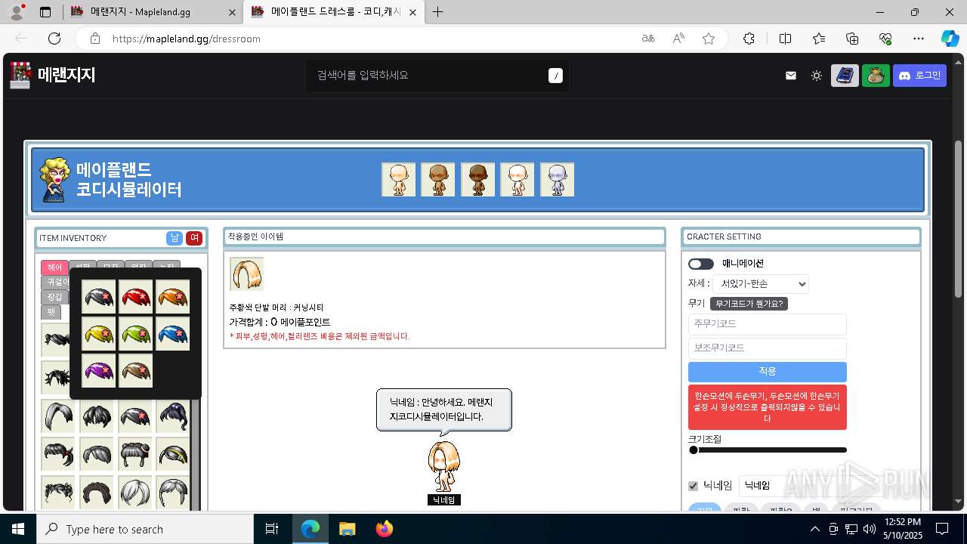Click the character preview sprite
967x544 pixels.
pos(443,466)
